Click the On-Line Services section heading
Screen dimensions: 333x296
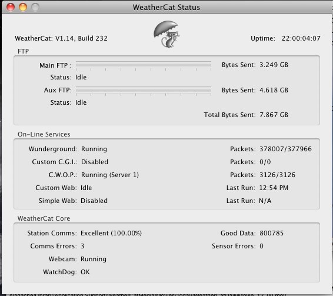click(x=44, y=134)
